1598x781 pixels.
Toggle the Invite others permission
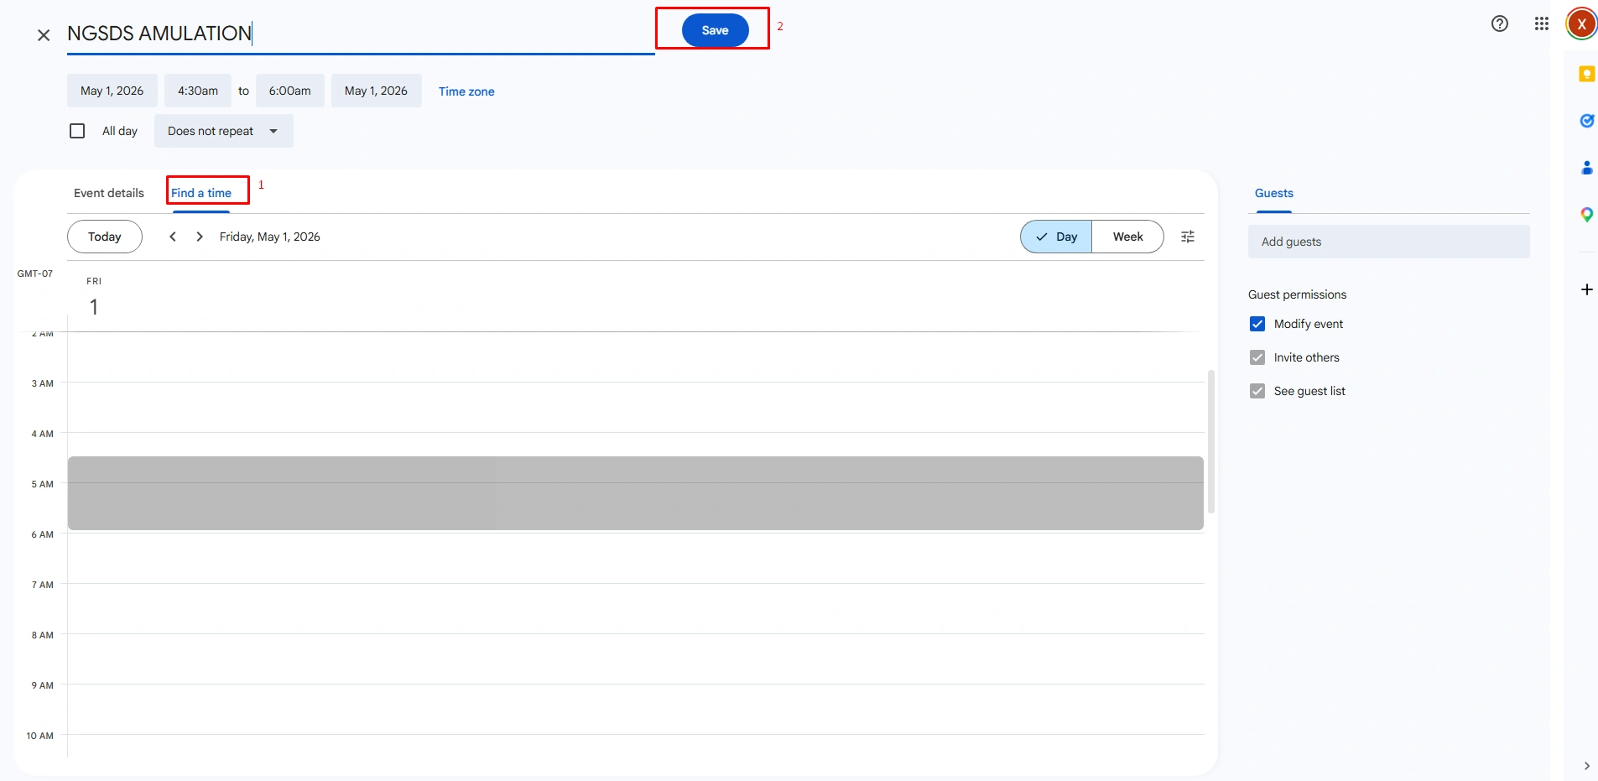(1257, 357)
